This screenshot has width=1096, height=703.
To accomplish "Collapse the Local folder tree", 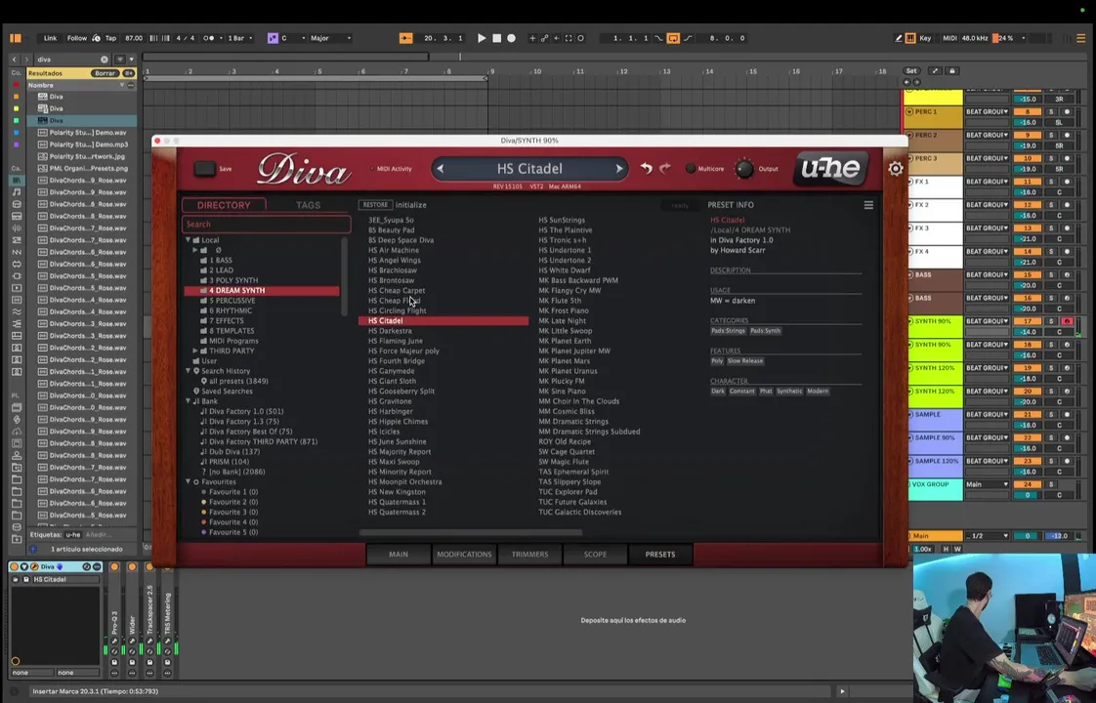I will point(188,239).
